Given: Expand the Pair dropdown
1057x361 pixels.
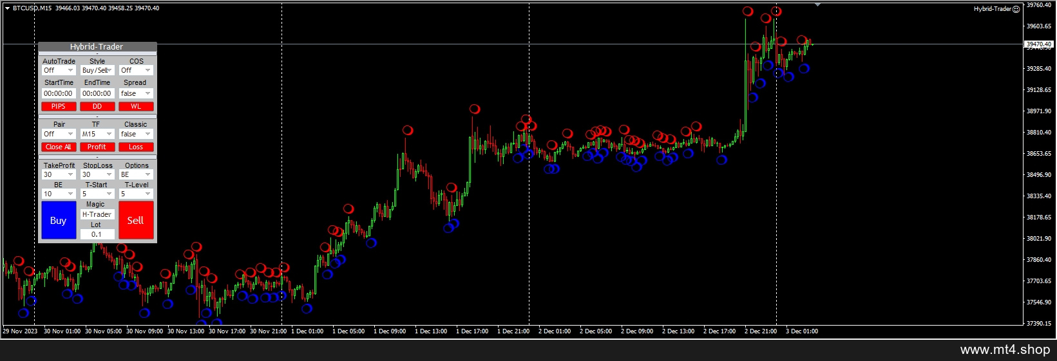Looking at the screenshot, I should click(x=59, y=134).
